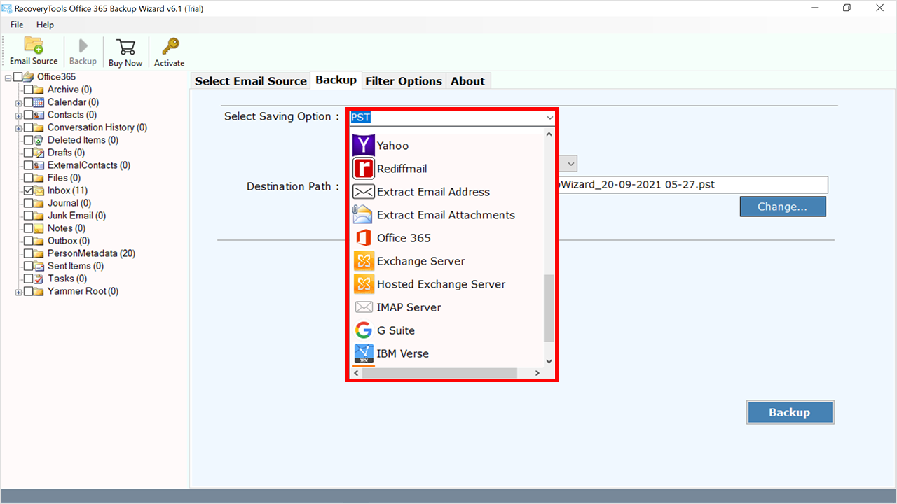Click horizontal scrollbar right arrow in list
The width and height of the screenshot is (897, 504).
point(537,373)
